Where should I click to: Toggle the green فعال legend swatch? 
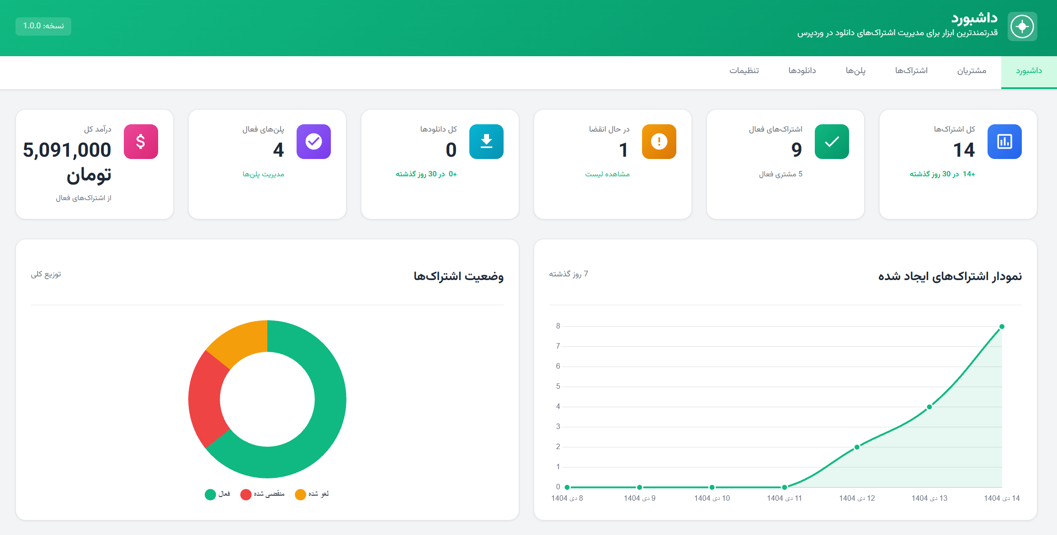[x=210, y=494]
